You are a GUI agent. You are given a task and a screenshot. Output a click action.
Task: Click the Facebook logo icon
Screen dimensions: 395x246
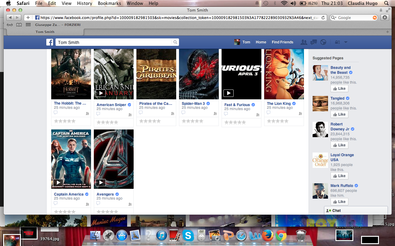pos(50,42)
